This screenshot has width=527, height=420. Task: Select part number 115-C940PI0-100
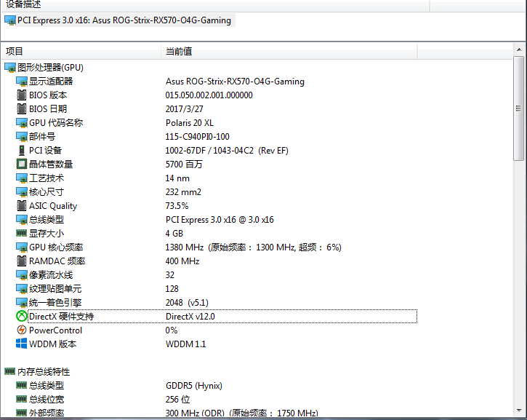tap(197, 137)
